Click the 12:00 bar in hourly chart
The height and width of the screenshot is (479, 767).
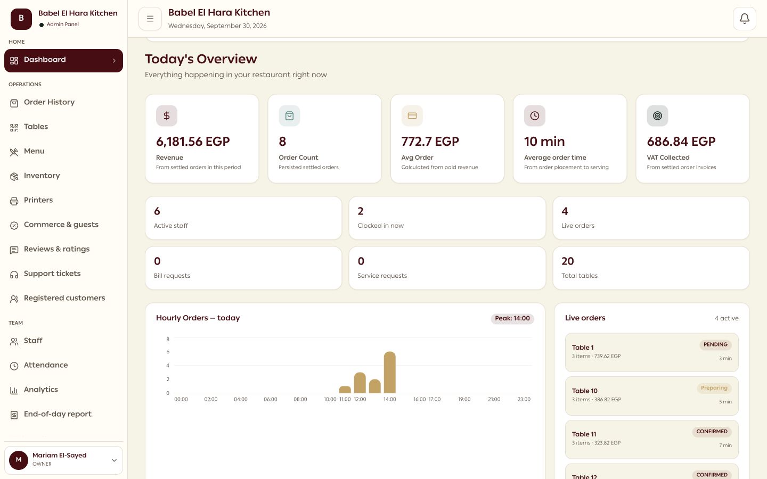coord(360,383)
